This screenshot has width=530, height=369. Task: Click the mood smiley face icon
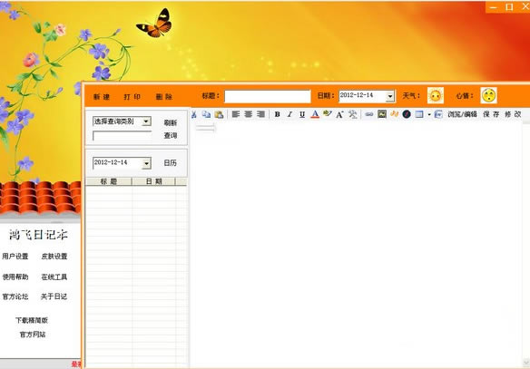coord(489,95)
